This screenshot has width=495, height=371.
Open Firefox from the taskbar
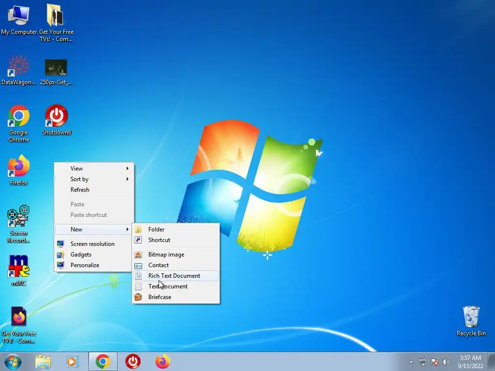(163, 361)
